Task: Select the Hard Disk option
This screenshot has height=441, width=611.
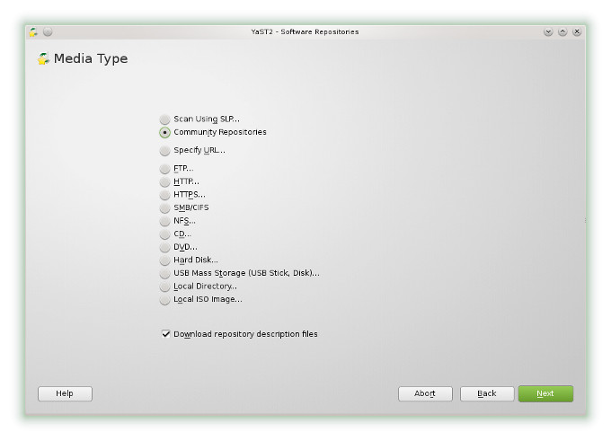Action: pos(164,260)
